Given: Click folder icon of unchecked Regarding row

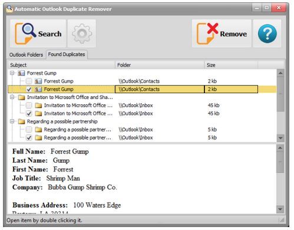Looking at the screenshot, I should (38, 130).
